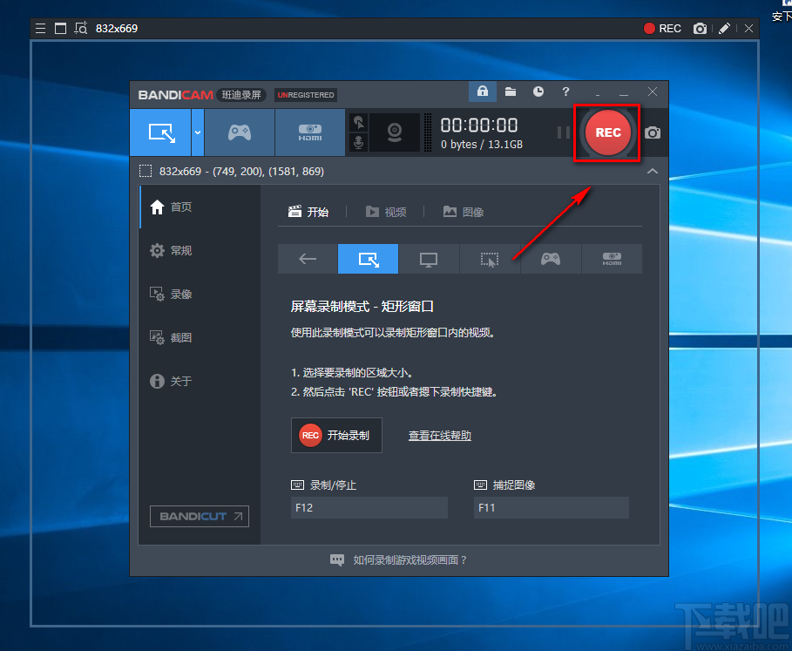This screenshot has width=792, height=651.
Task: Open hamburger menu on capture frame bar
Action: [40, 28]
